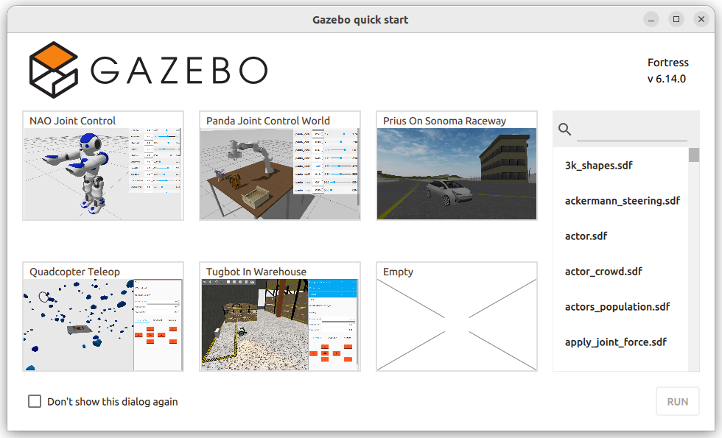
Task: Select the Panda Joint Control World thumbnail
Action: coord(280,173)
